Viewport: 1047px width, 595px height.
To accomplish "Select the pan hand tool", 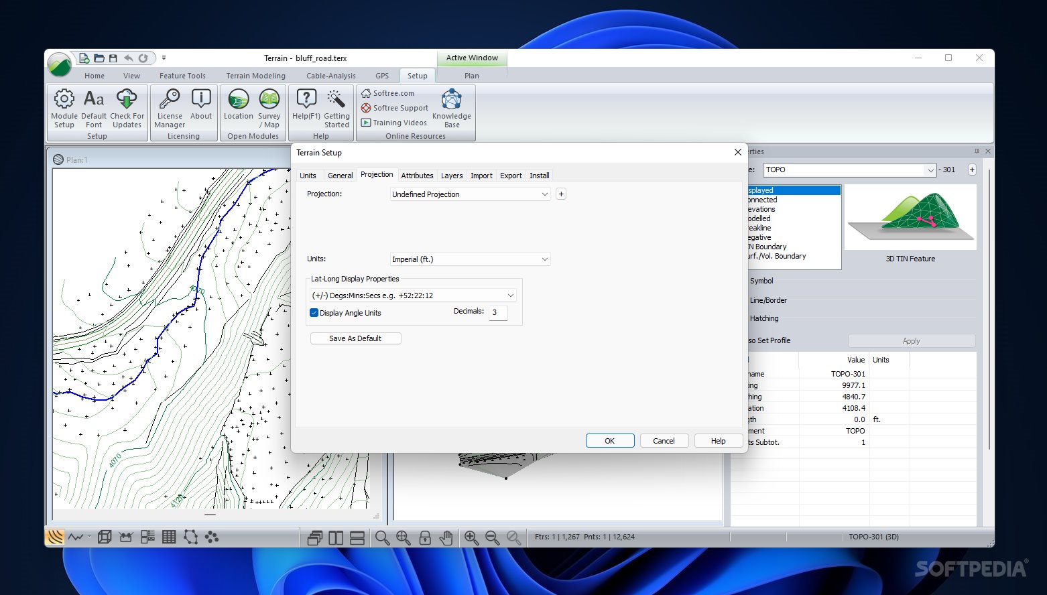I will click(x=446, y=537).
